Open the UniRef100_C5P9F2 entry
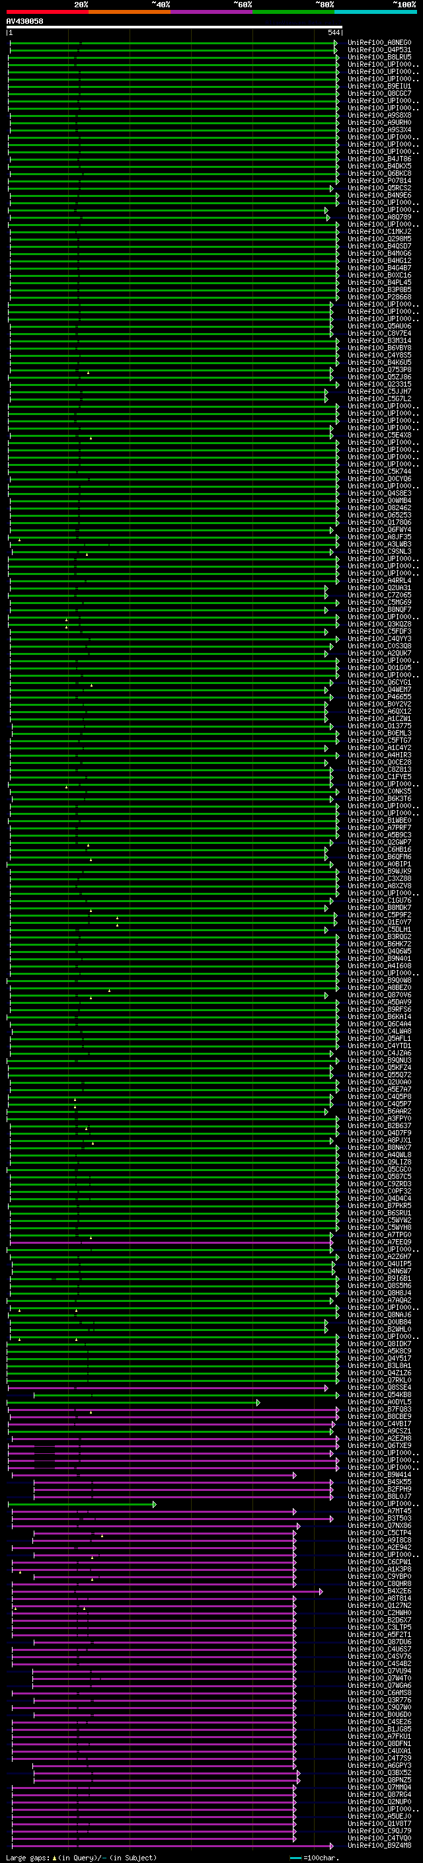423x1863 pixels. tap(379, 915)
